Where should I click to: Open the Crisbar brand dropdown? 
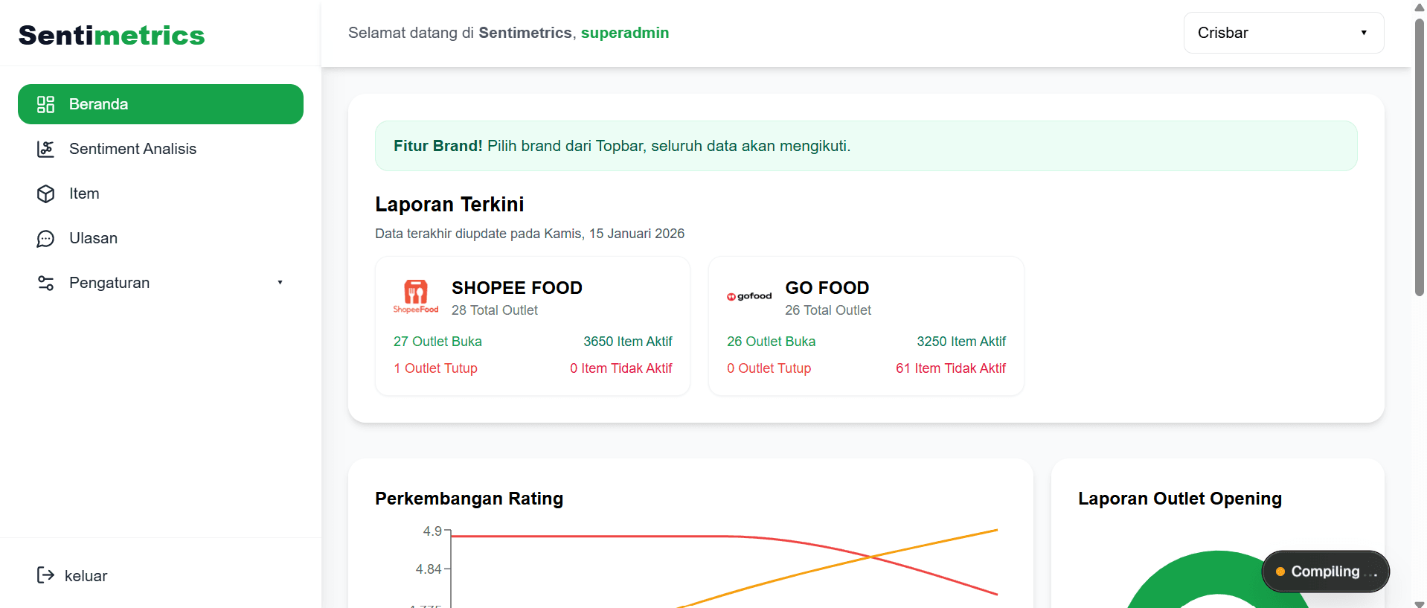[1283, 33]
